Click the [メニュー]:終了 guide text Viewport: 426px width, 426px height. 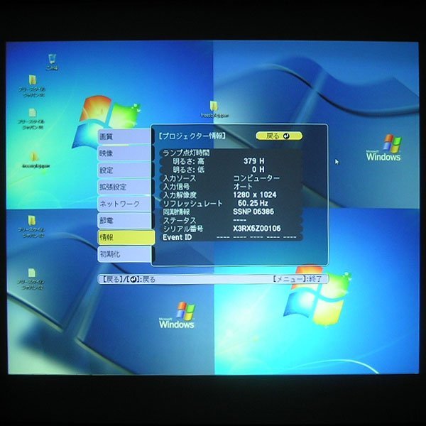pyautogui.click(x=297, y=279)
